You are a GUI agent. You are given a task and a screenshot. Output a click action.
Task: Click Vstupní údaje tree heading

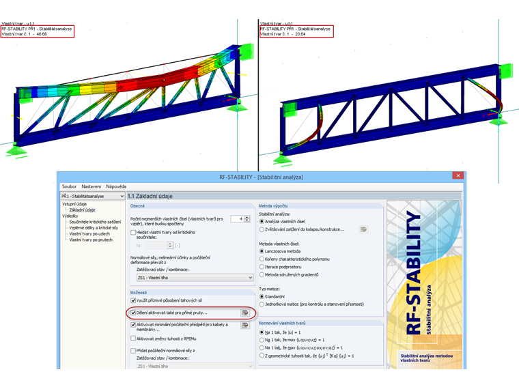74,204
